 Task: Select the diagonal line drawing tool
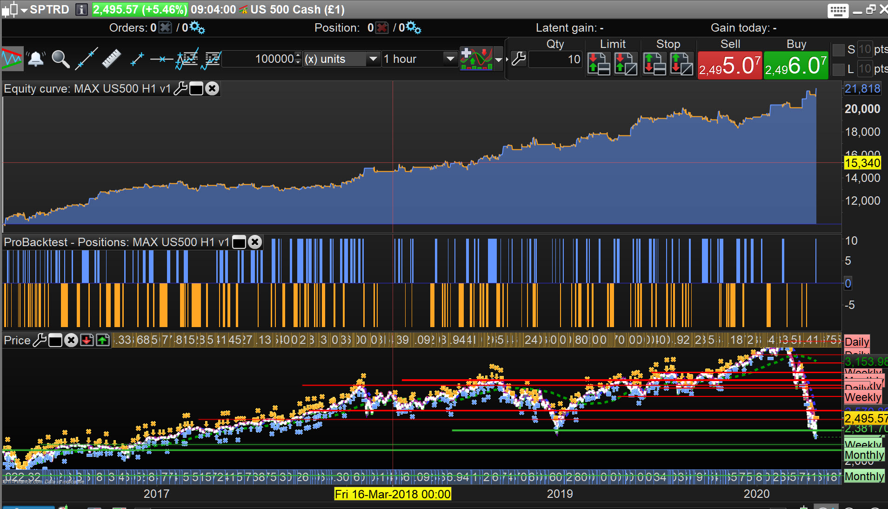point(87,59)
